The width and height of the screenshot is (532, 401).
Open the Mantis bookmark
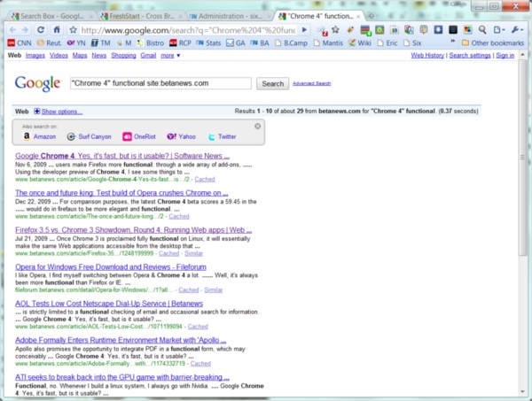tap(328, 43)
